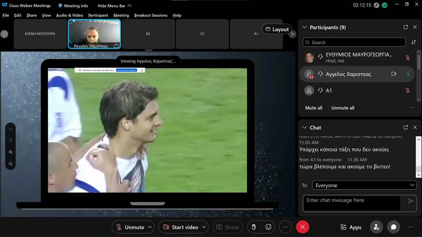This screenshot has height=237, width=422.
Task: Open the hand gesture recognition button
Action: (254, 227)
